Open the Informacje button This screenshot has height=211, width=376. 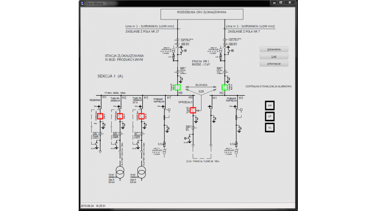[x=274, y=64]
